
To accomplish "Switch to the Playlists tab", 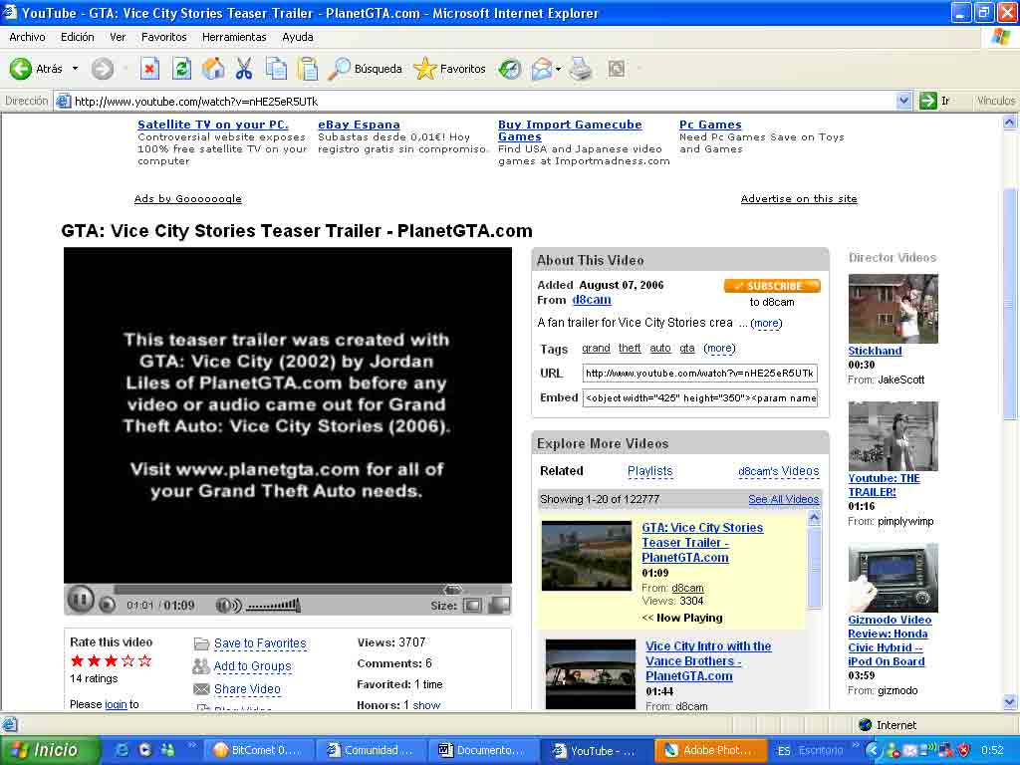I will pyautogui.click(x=649, y=471).
